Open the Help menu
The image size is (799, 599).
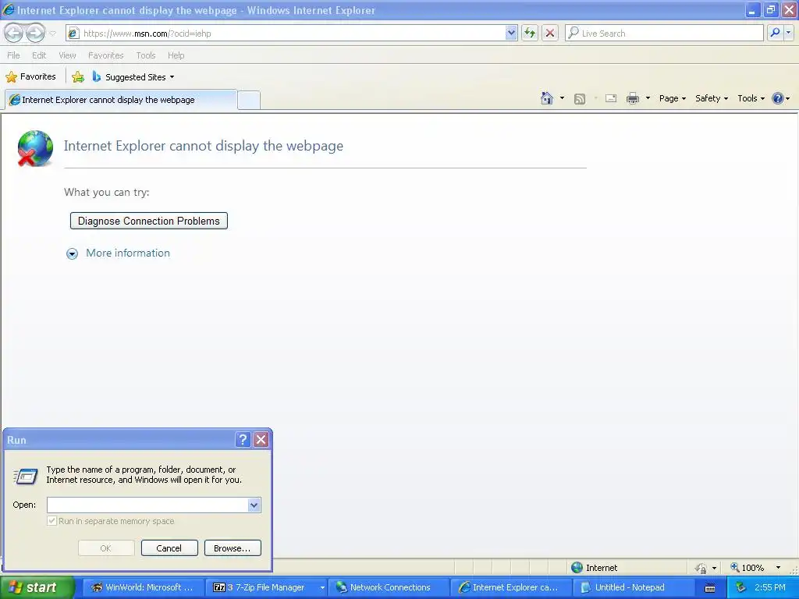176,55
